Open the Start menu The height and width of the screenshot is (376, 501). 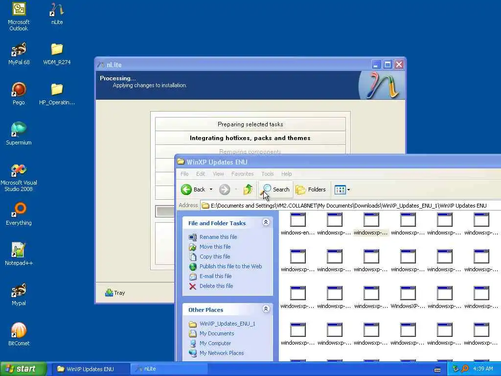click(23, 369)
